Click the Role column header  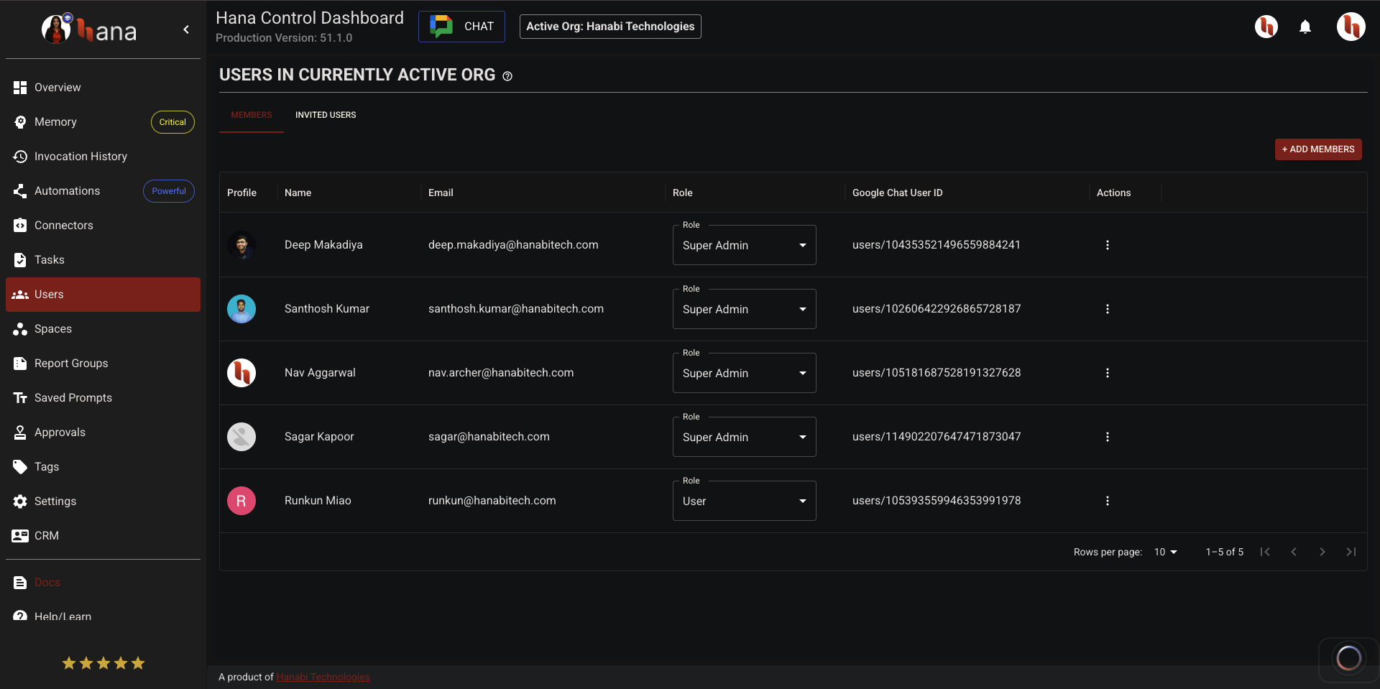(x=683, y=193)
